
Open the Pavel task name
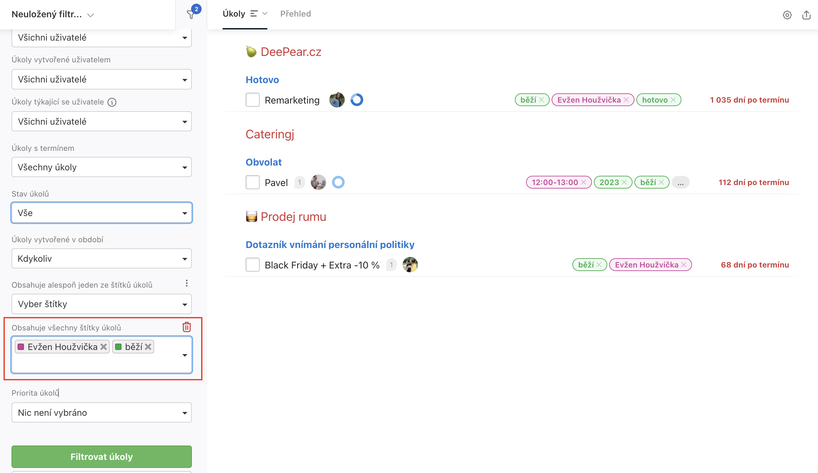tap(276, 182)
